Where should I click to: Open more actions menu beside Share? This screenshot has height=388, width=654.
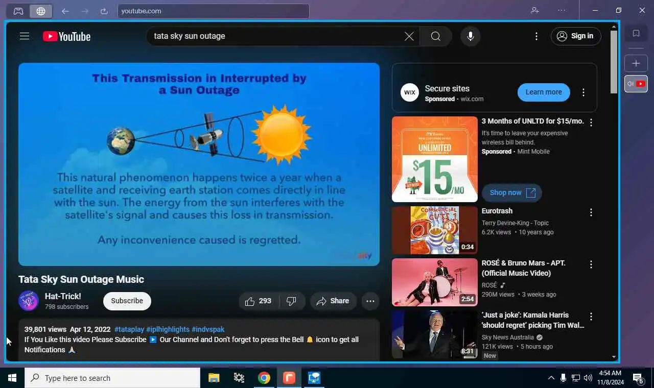tap(370, 301)
